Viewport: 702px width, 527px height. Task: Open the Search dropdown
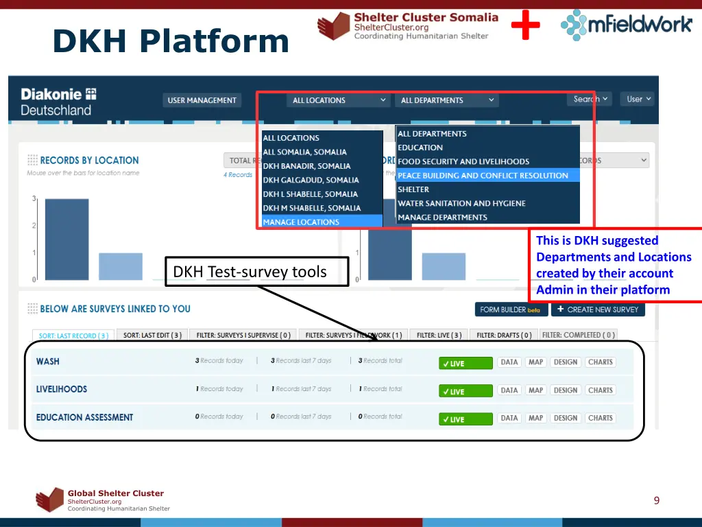coord(590,99)
